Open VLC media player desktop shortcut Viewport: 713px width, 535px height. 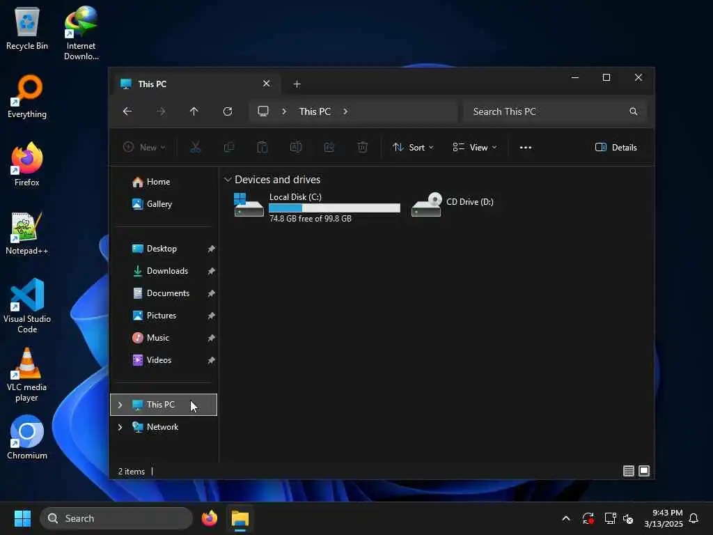[x=27, y=374]
